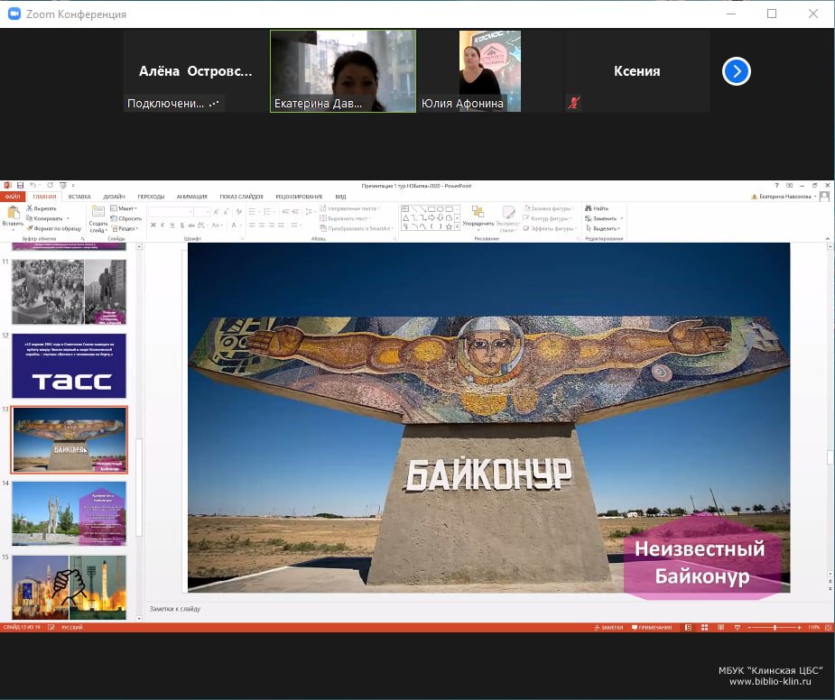835x700 pixels.
Task: Switch to the ВСТАВКА ribbon tab
Action: coord(79,197)
